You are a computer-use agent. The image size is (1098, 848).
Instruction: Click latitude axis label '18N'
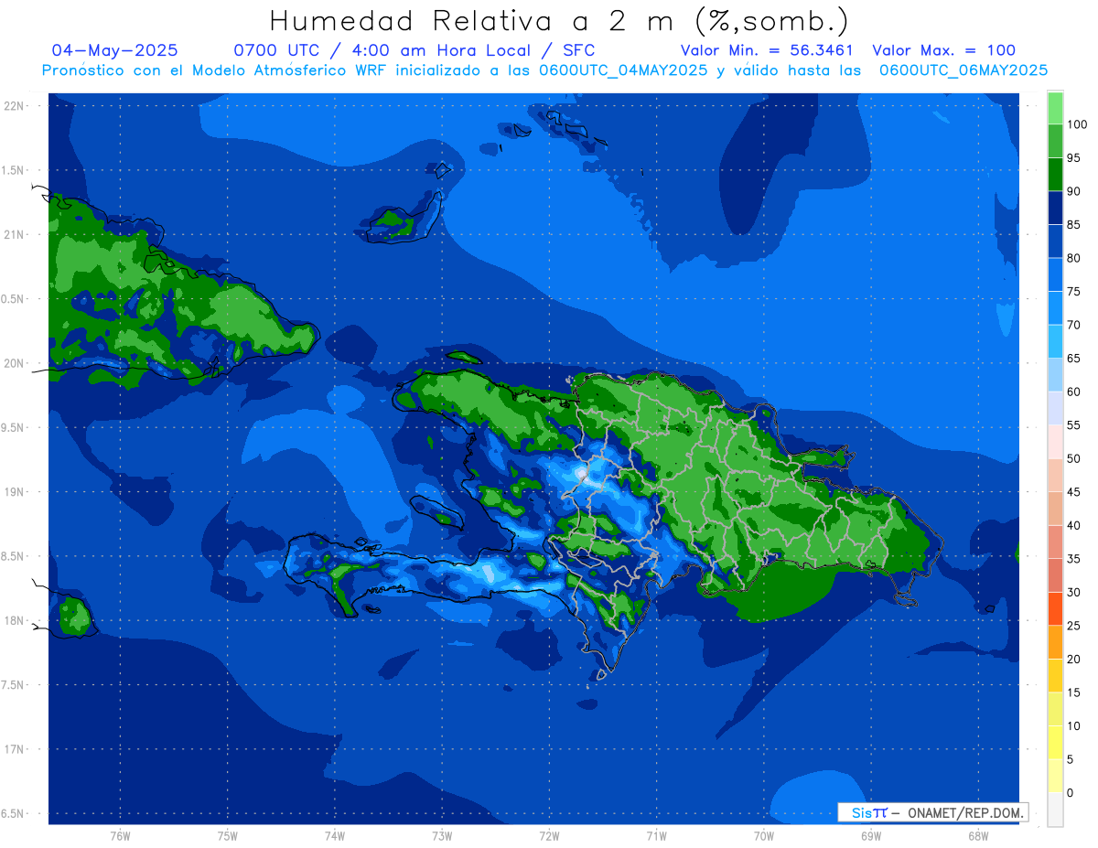coord(14,620)
